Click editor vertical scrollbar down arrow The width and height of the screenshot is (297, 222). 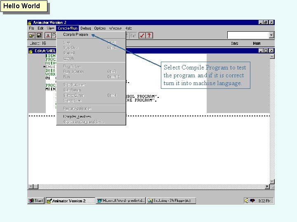click(272, 181)
